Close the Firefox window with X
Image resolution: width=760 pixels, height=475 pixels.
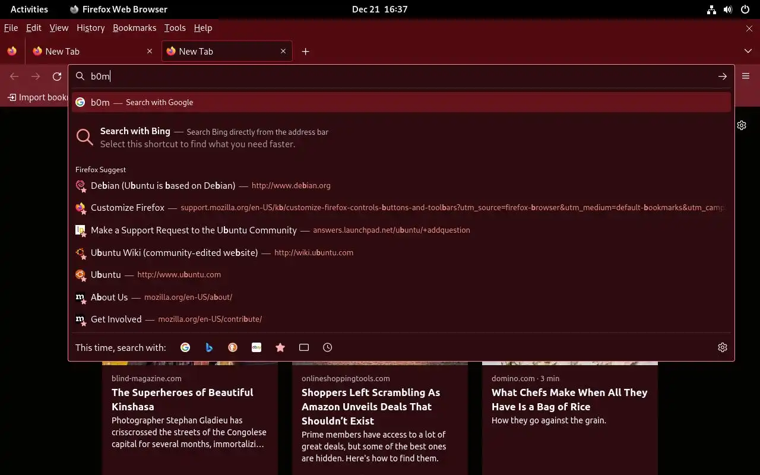749,28
